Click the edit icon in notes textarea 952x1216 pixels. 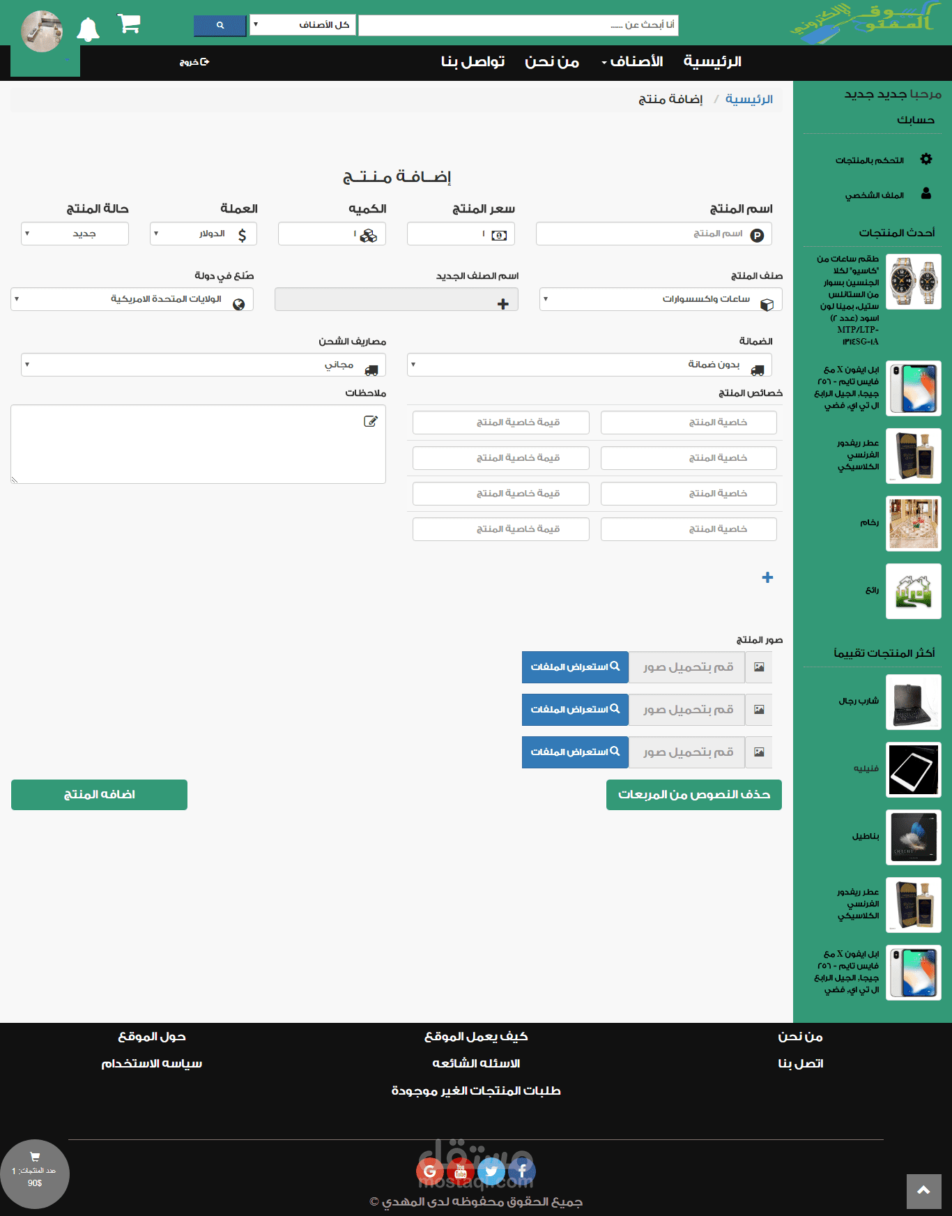[x=371, y=421]
